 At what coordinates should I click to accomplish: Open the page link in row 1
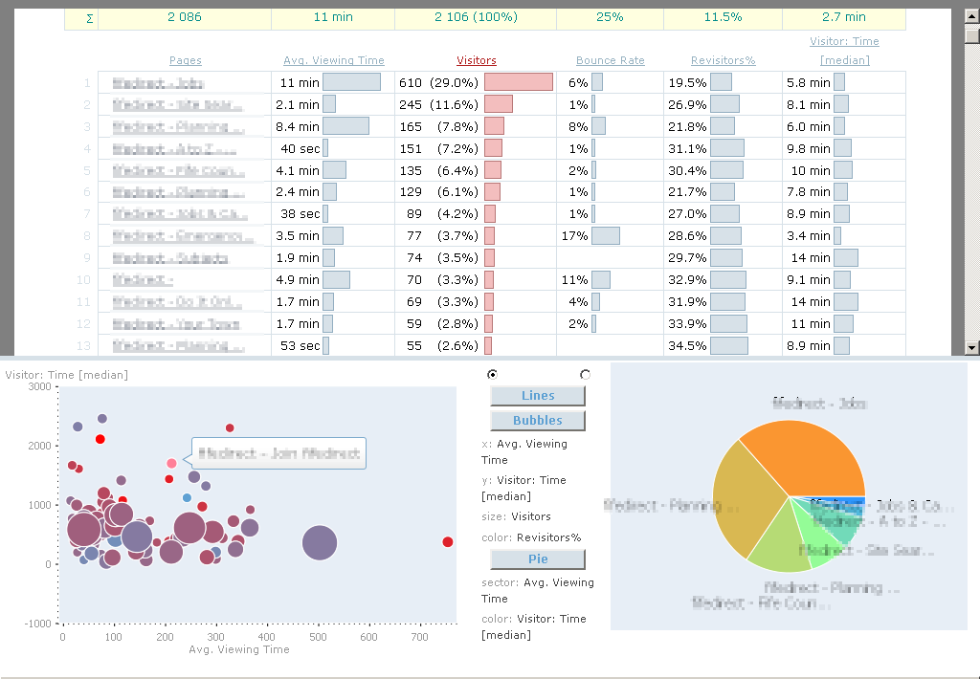tap(158, 83)
